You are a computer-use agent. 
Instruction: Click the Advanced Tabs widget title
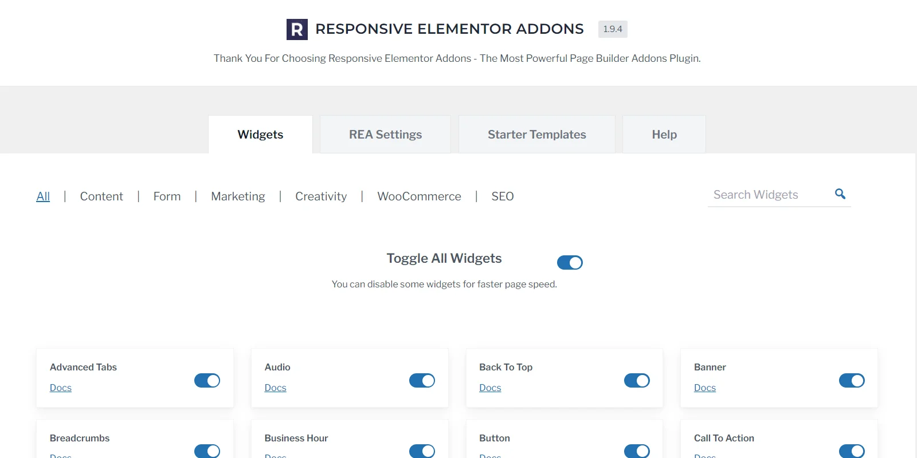[83, 367]
